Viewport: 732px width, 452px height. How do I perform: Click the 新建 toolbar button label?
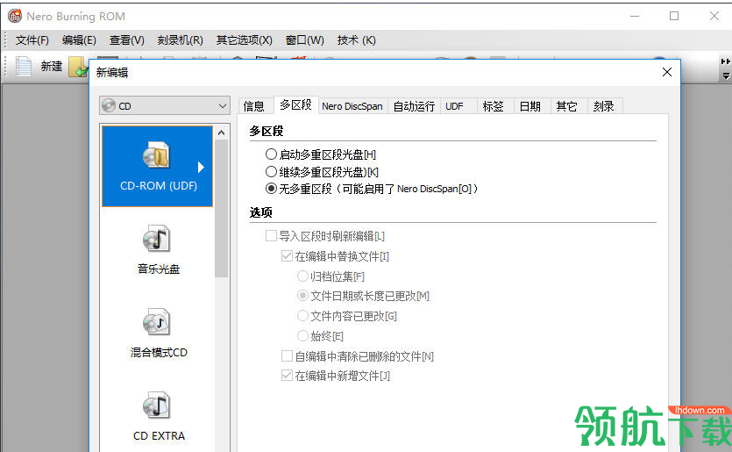tap(52, 67)
